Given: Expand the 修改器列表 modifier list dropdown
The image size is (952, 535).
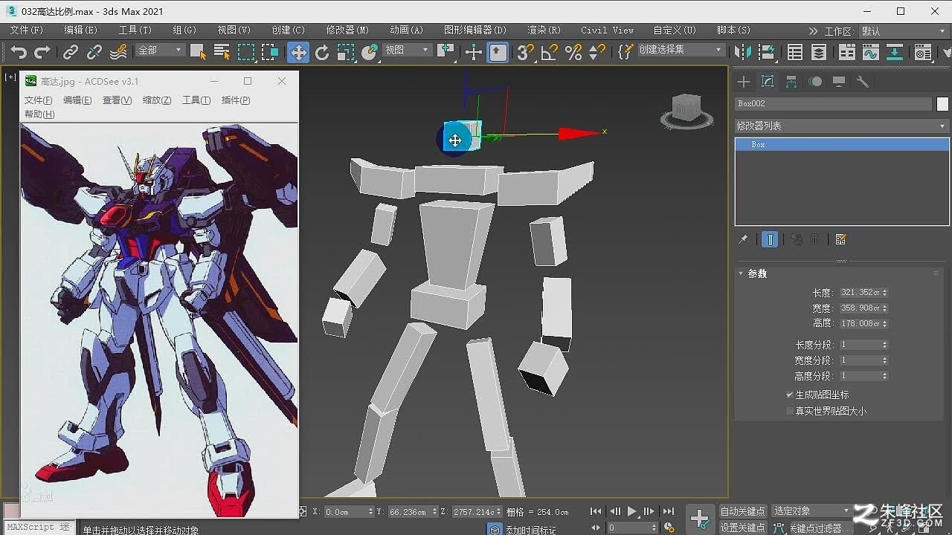Looking at the screenshot, I should pyautogui.click(x=841, y=126).
